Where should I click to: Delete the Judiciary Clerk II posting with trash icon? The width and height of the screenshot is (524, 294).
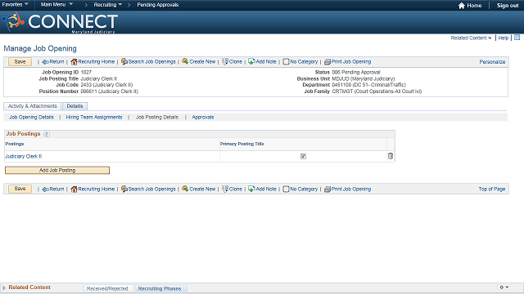[x=391, y=156]
